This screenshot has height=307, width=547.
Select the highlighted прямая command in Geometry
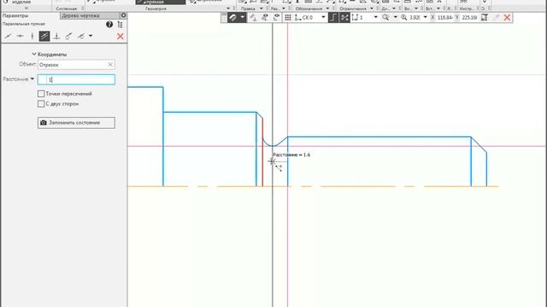[161, 2]
